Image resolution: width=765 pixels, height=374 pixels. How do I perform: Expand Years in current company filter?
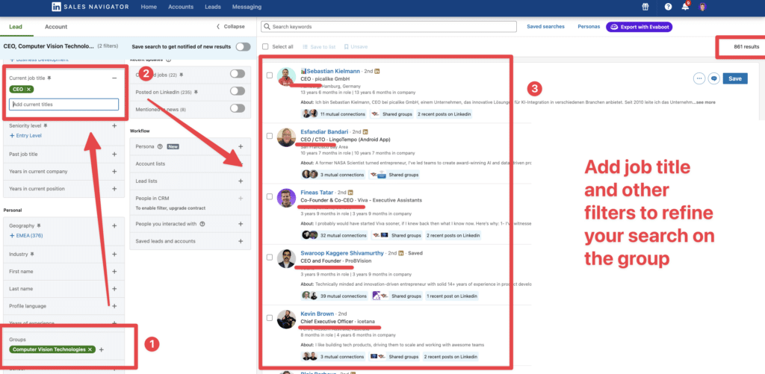click(x=114, y=171)
